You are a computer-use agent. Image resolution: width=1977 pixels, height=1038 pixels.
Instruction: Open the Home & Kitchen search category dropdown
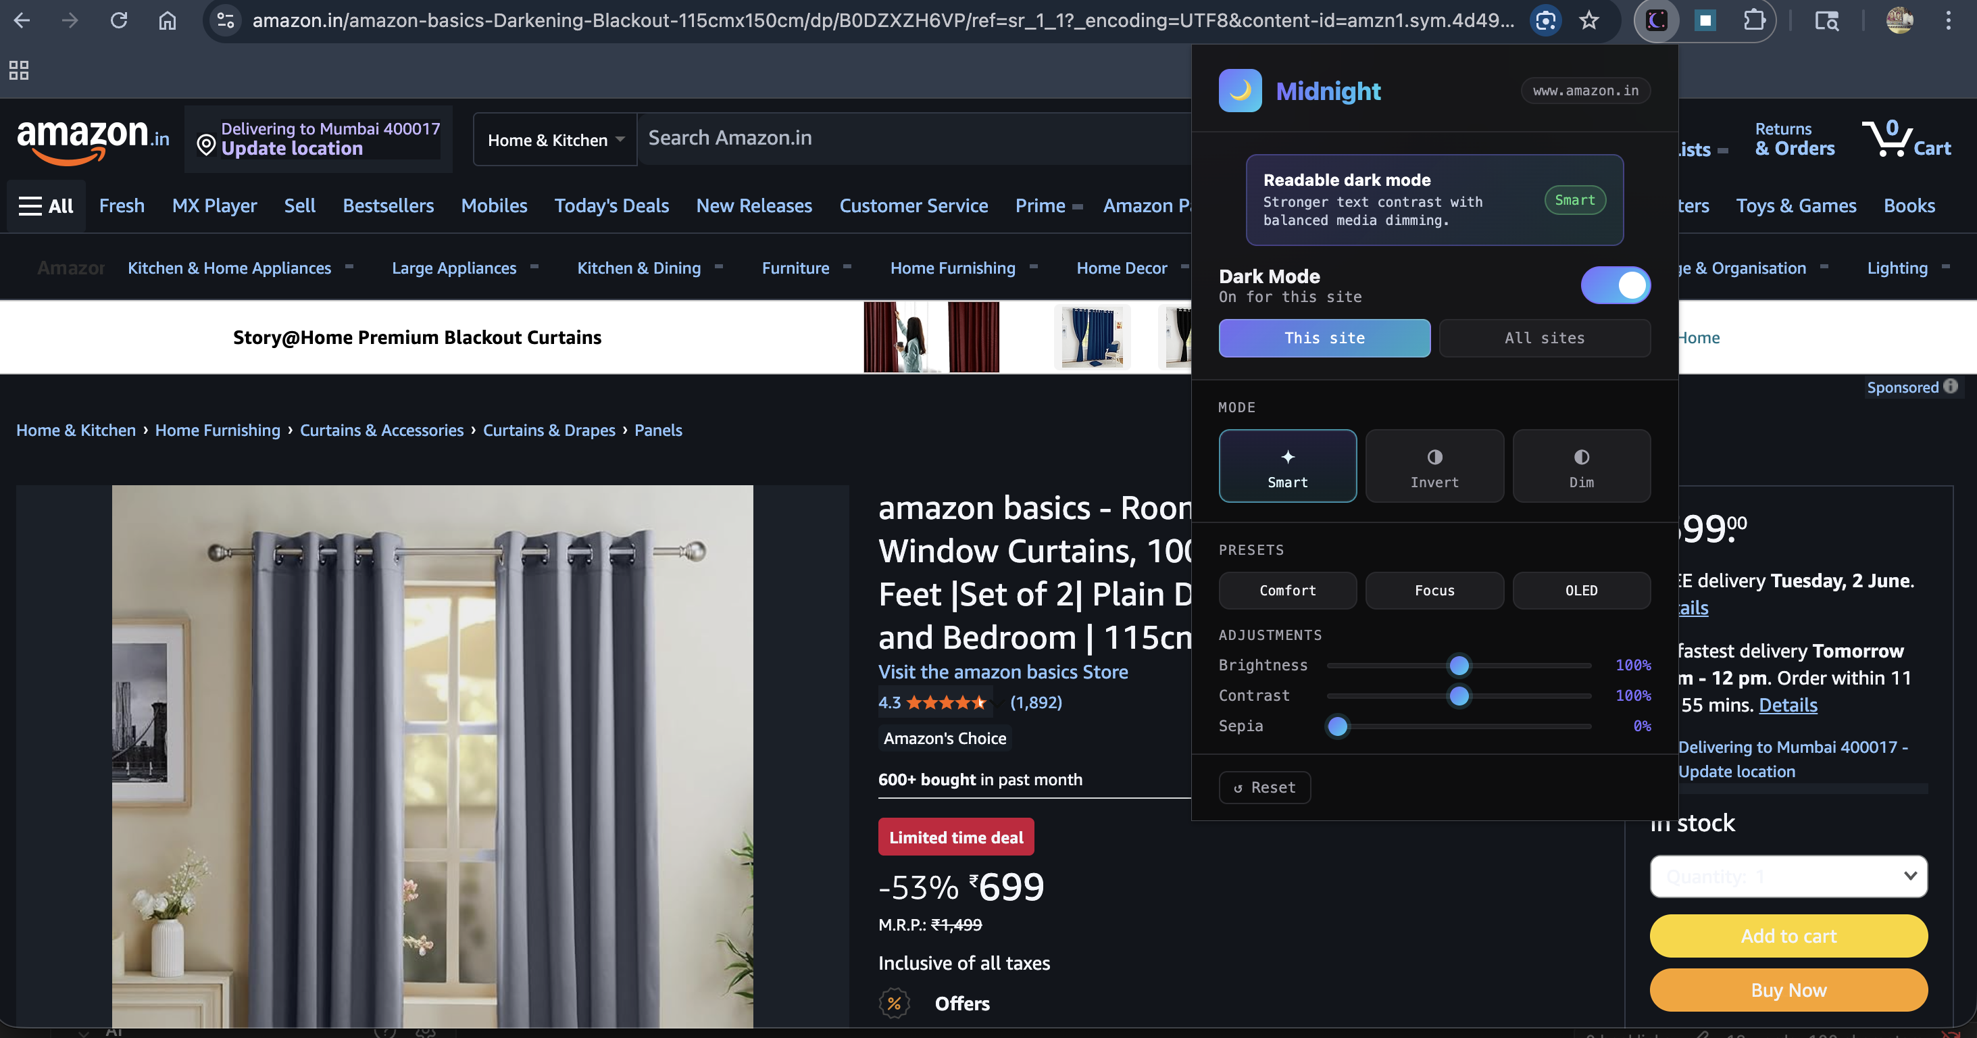[555, 139]
